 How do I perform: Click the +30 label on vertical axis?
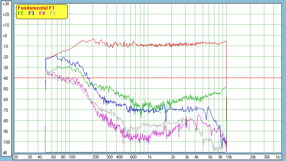click(5, 4)
